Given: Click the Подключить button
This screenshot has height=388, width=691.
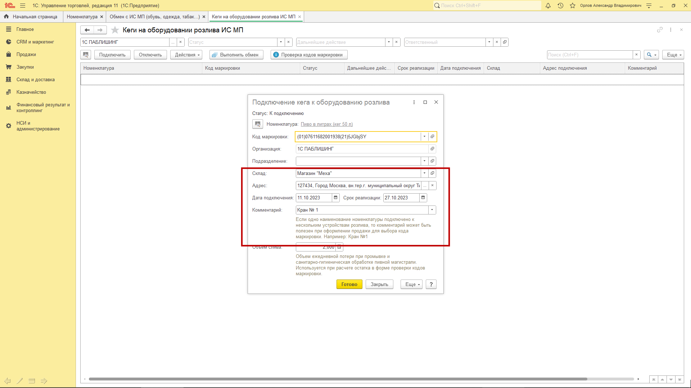Looking at the screenshot, I should 112,55.
